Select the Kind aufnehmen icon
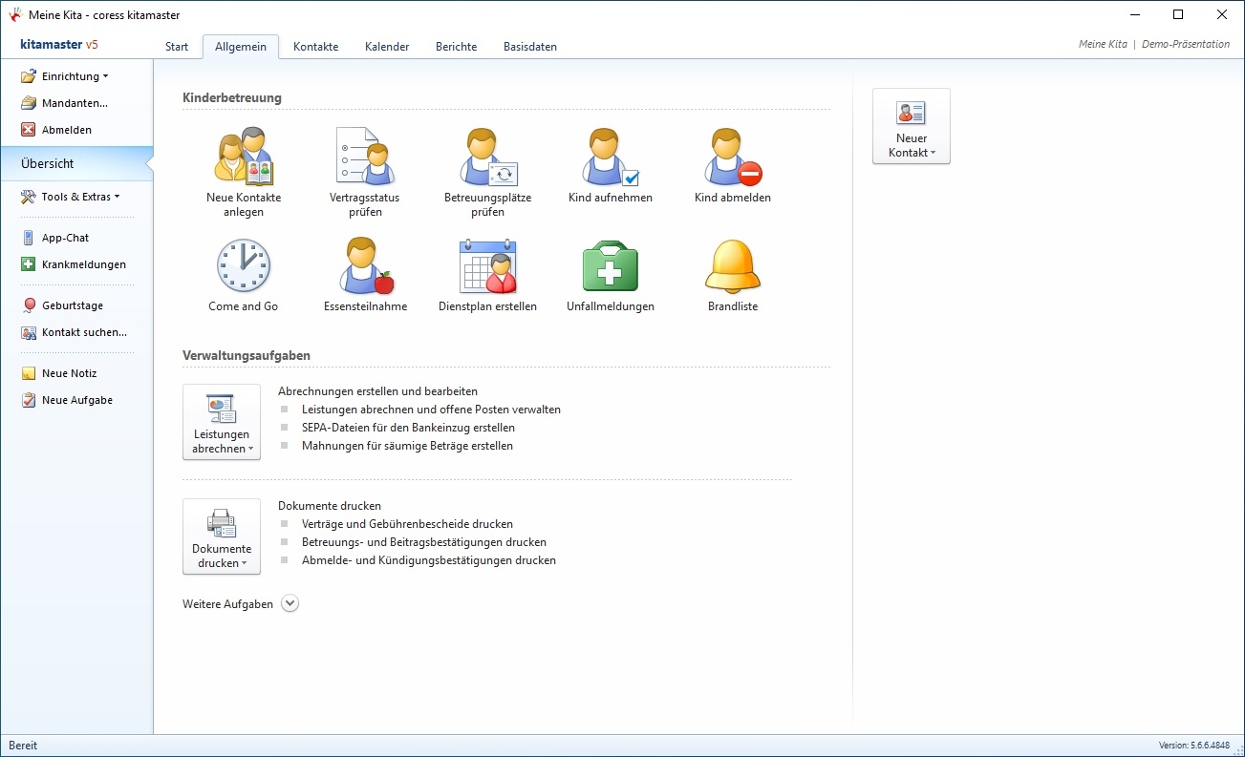The height and width of the screenshot is (757, 1245). 610,155
